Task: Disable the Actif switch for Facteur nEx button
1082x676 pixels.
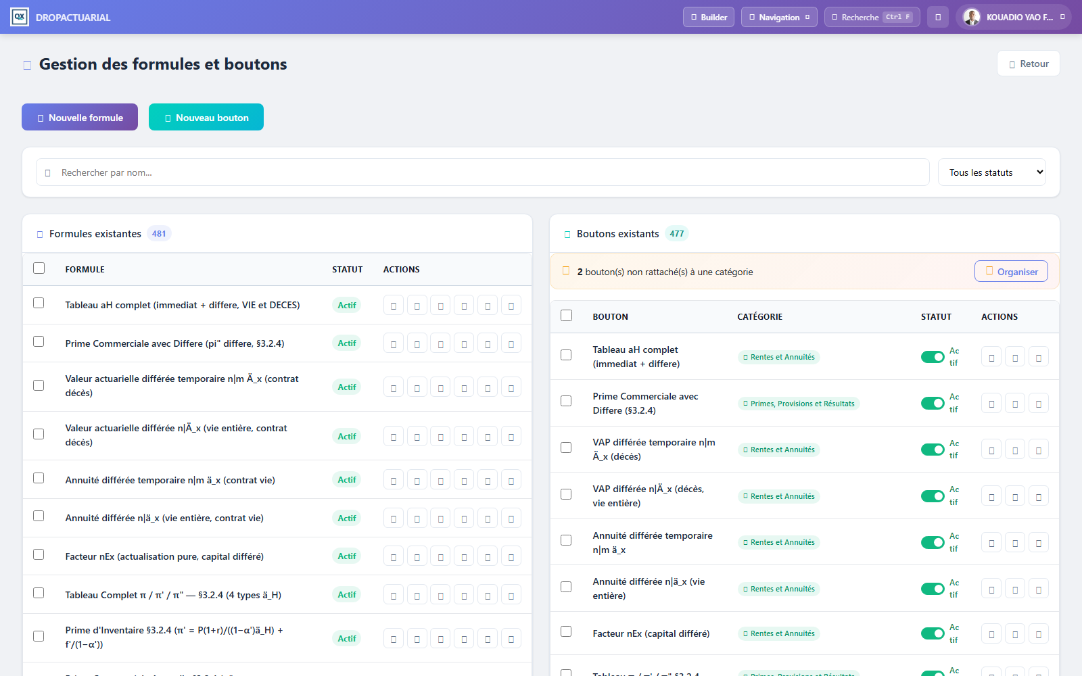Action: click(x=933, y=633)
